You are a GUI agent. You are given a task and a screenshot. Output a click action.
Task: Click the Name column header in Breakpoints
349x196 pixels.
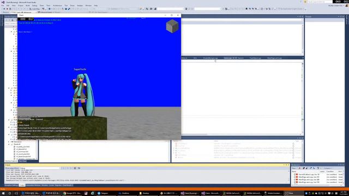point(294,171)
